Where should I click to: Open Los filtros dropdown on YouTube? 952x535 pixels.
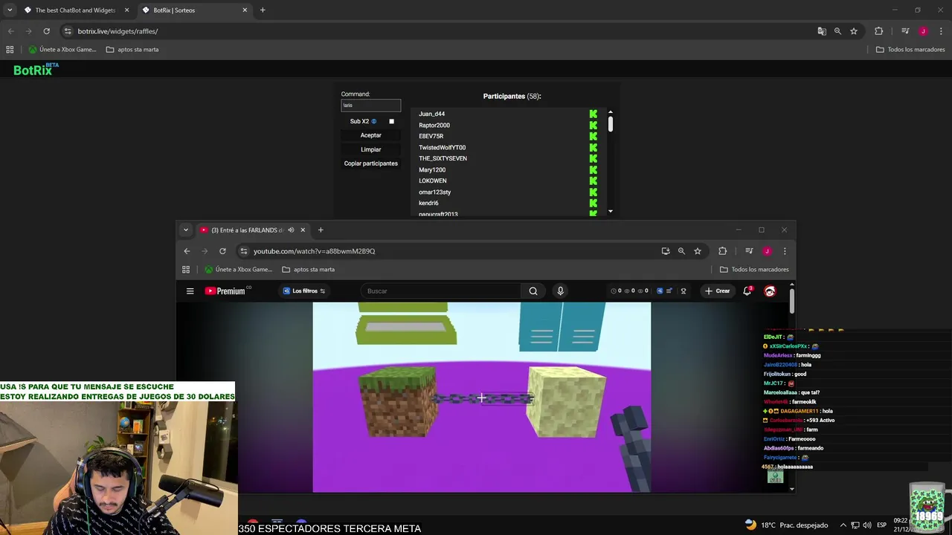(304, 291)
